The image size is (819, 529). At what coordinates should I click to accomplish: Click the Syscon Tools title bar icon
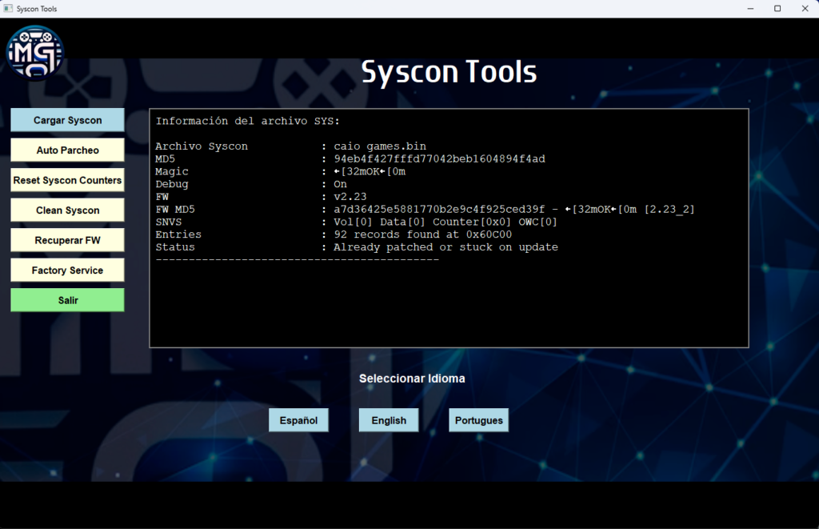pyautogui.click(x=8, y=8)
